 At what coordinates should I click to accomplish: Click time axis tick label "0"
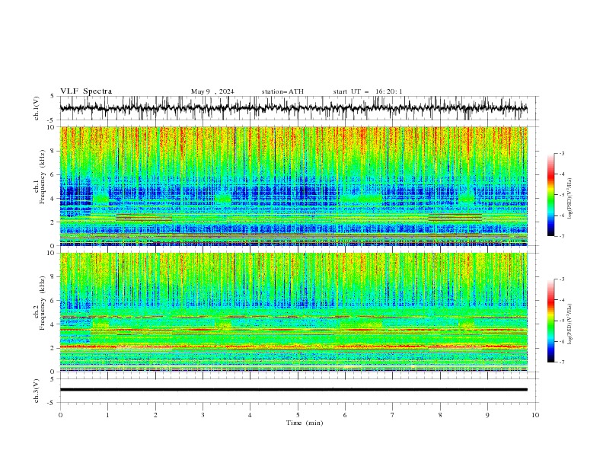tap(60, 415)
